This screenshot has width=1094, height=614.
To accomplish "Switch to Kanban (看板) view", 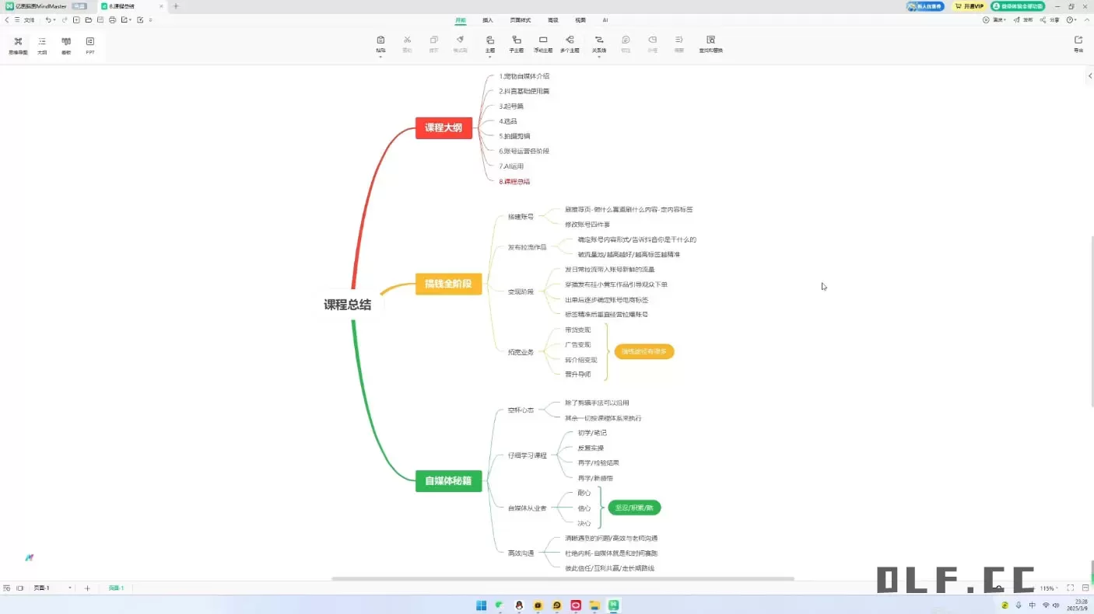I will point(66,44).
